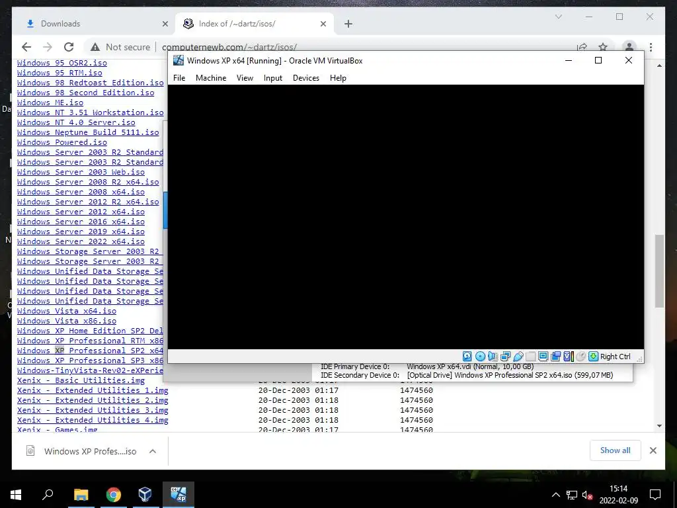Open the Devices menu in VirtualBox

coord(306,78)
